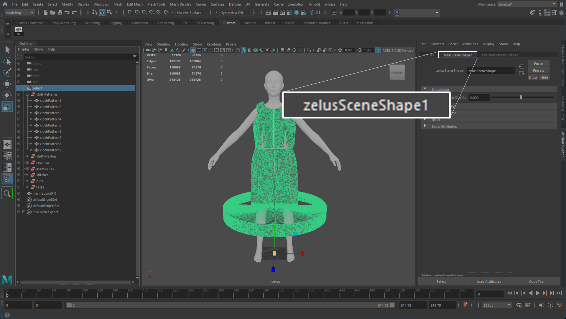This screenshot has width=566, height=319.
Task: Open the search magnifier in toolbox
Action: [7, 194]
